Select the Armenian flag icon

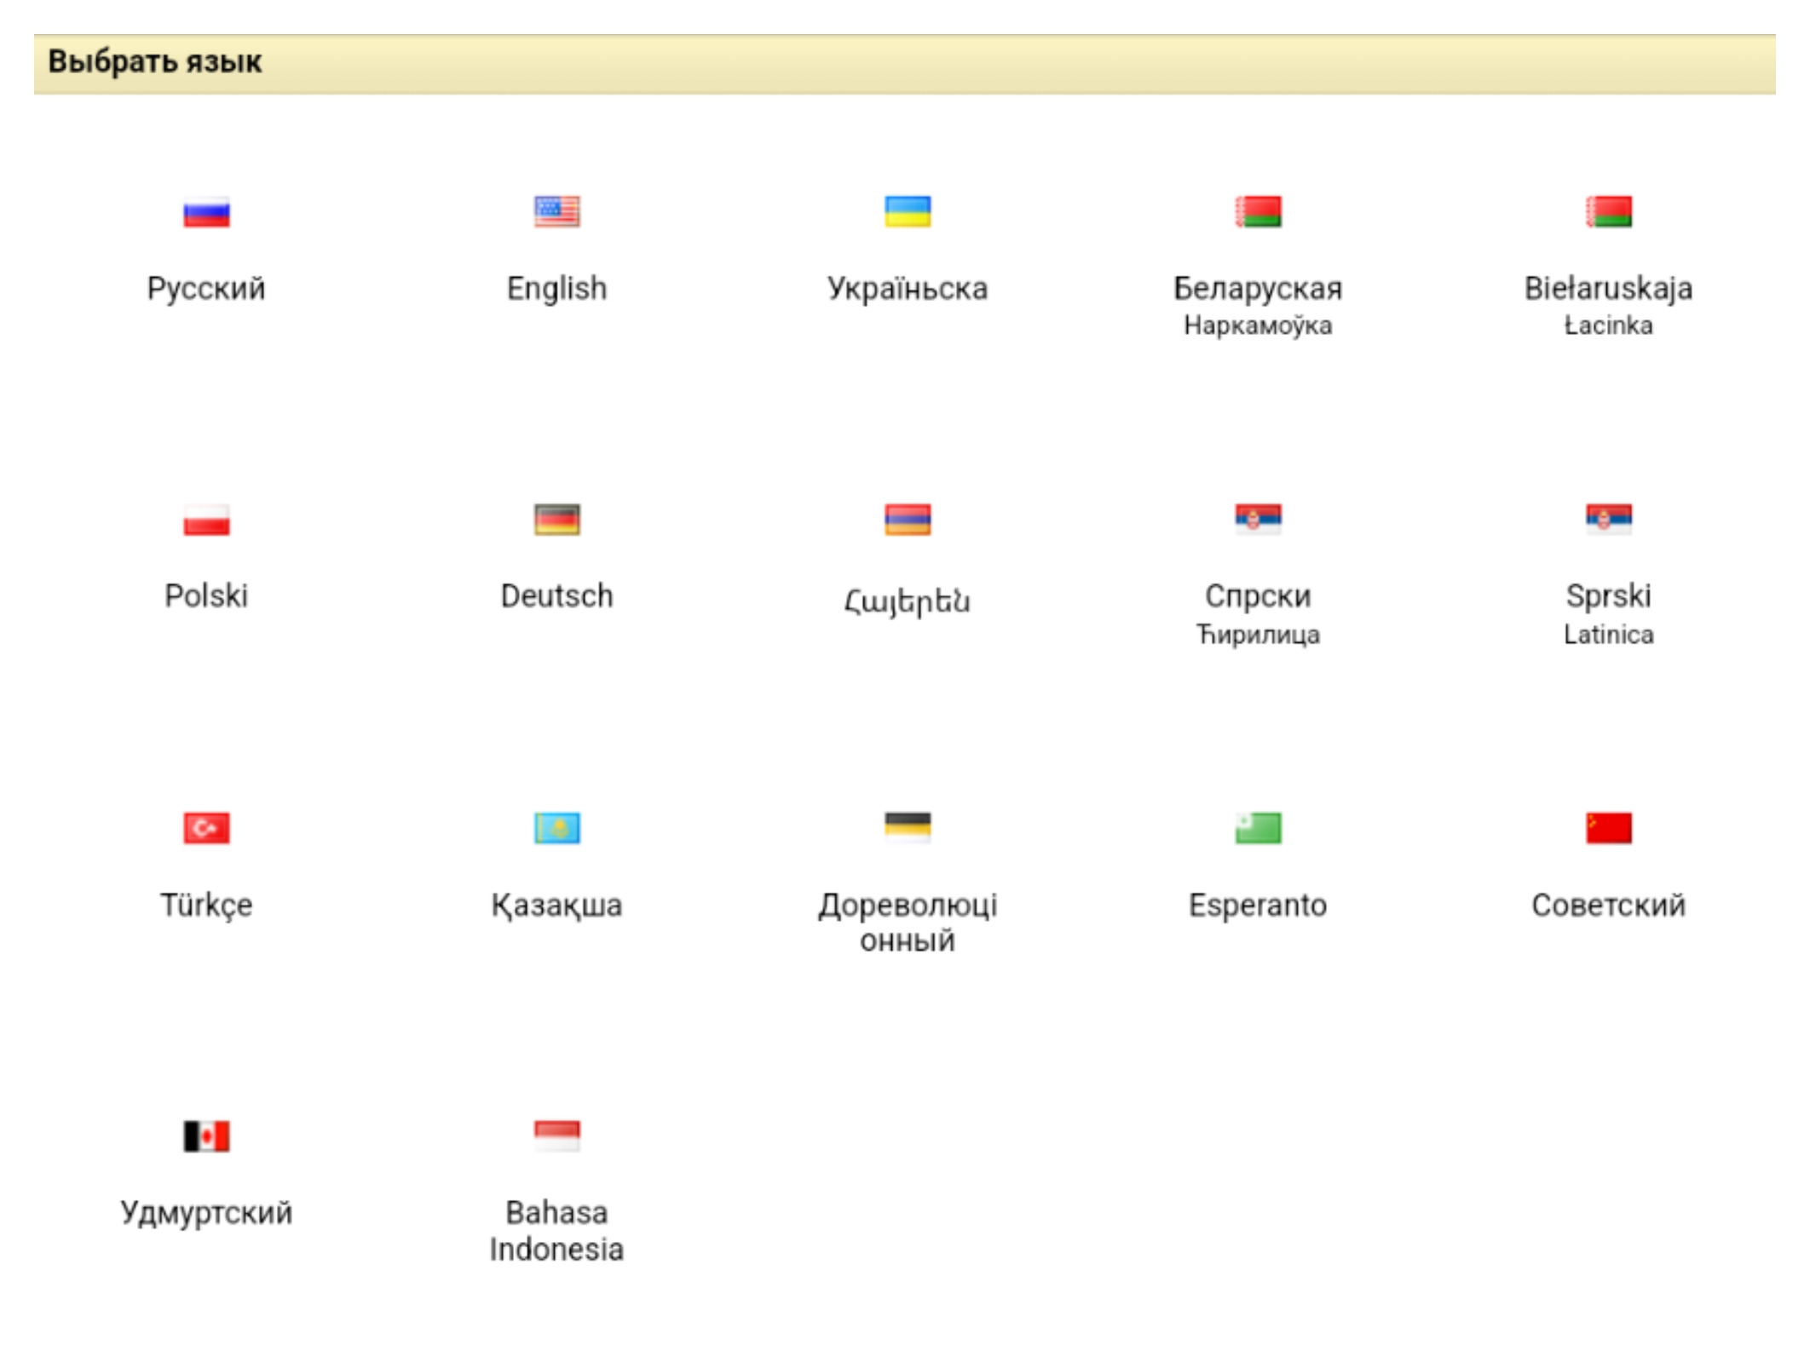point(908,520)
